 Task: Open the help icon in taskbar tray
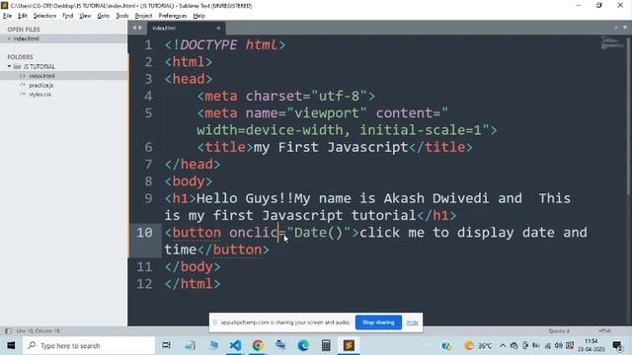pyautogui.click(x=445, y=346)
